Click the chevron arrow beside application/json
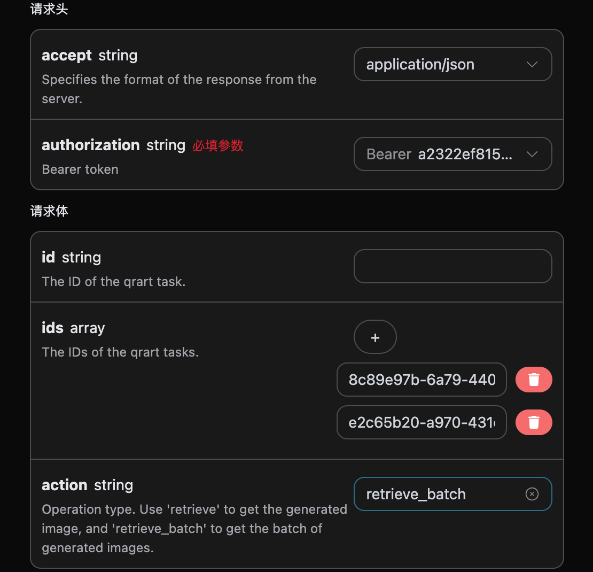 coord(532,65)
